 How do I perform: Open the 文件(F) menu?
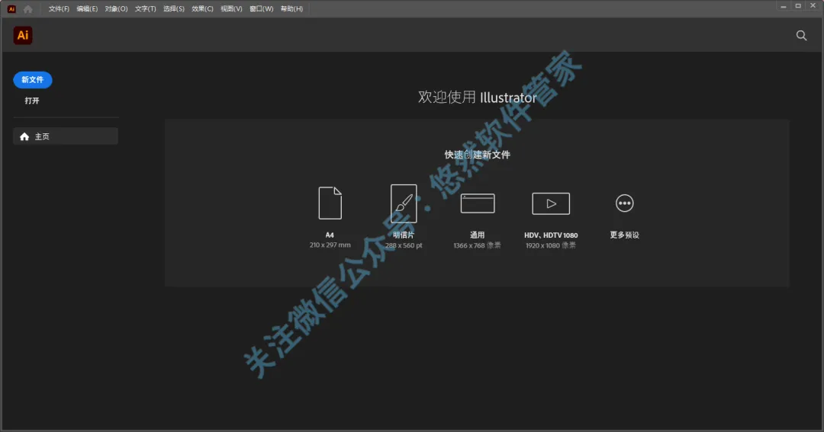tap(59, 9)
